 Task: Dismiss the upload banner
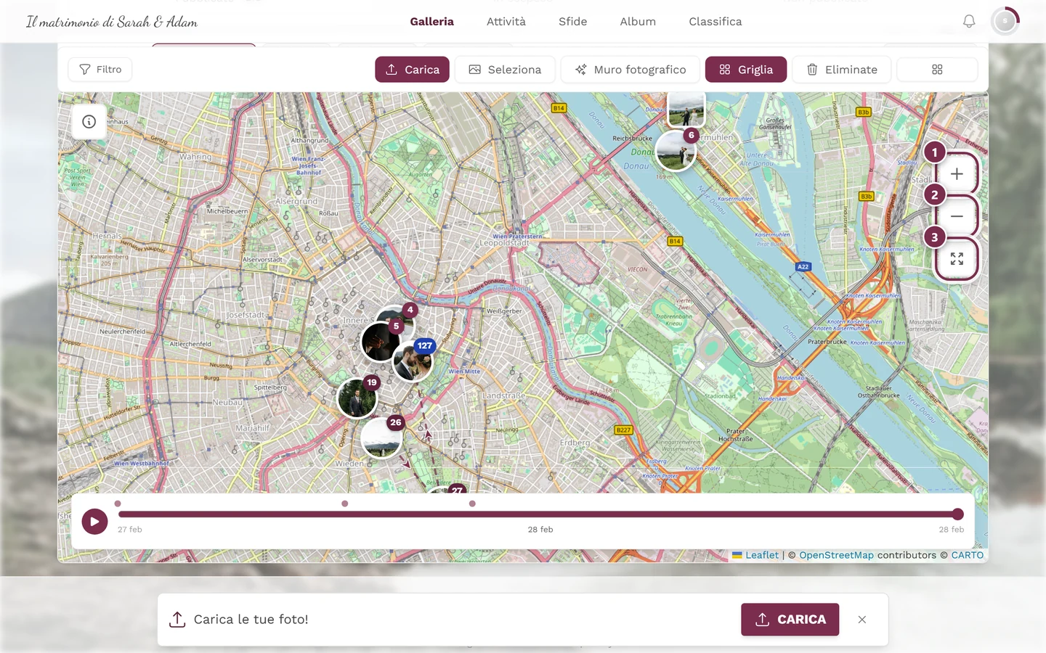click(x=862, y=620)
